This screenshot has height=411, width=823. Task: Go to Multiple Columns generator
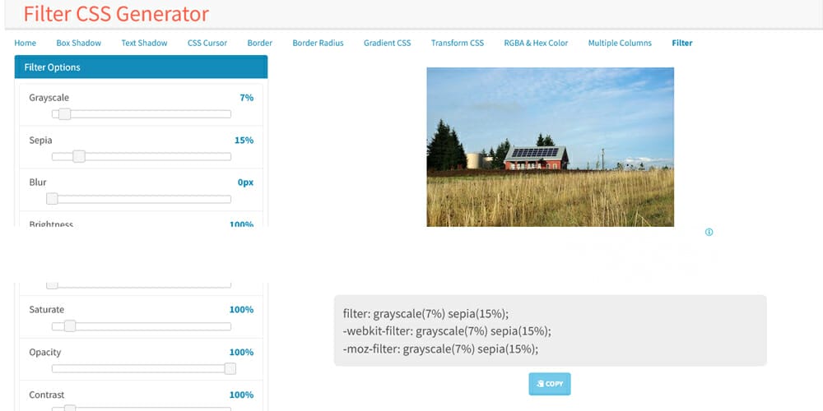point(620,43)
